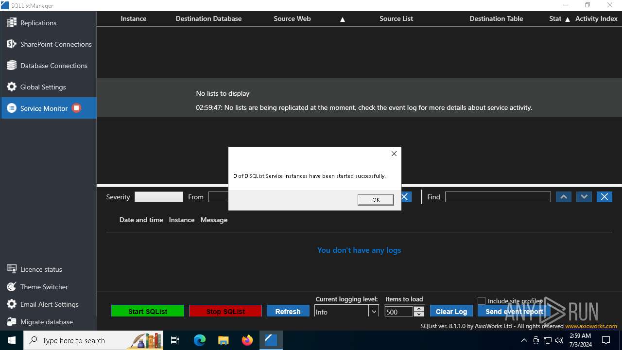Image resolution: width=622 pixels, height=350 pixels.
Task: Refresh the event log
Action: 288,311
